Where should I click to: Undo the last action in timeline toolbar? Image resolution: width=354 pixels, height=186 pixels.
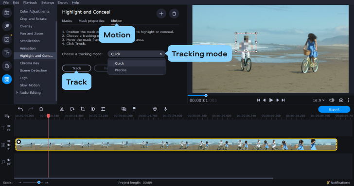20,109
